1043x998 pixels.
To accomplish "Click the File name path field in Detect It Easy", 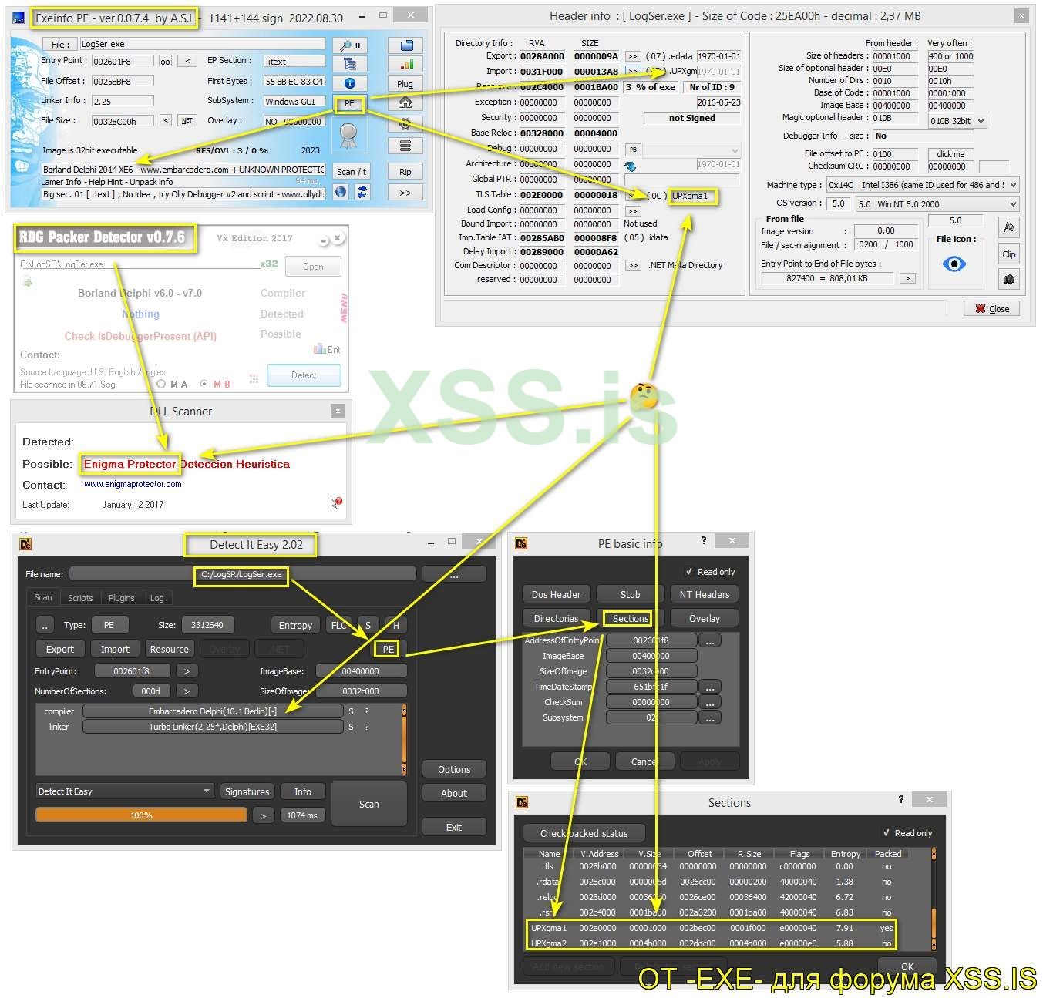I will (243, 574).
